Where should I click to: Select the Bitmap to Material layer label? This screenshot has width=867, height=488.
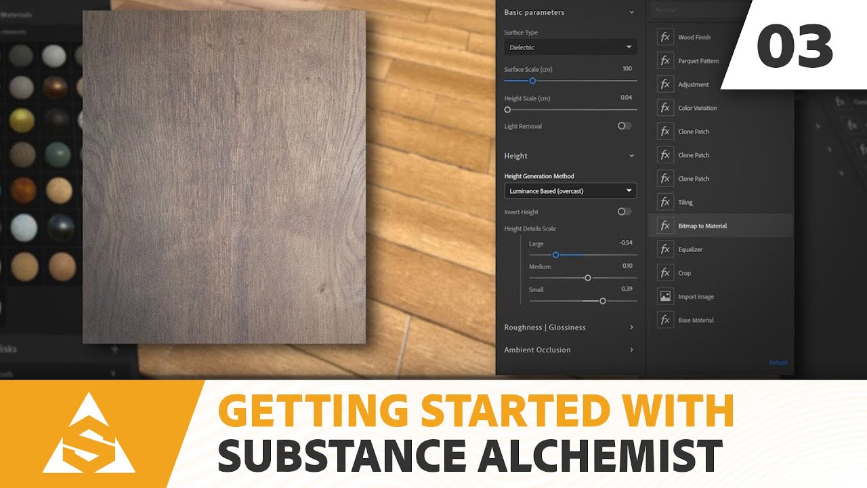(702, 226)
